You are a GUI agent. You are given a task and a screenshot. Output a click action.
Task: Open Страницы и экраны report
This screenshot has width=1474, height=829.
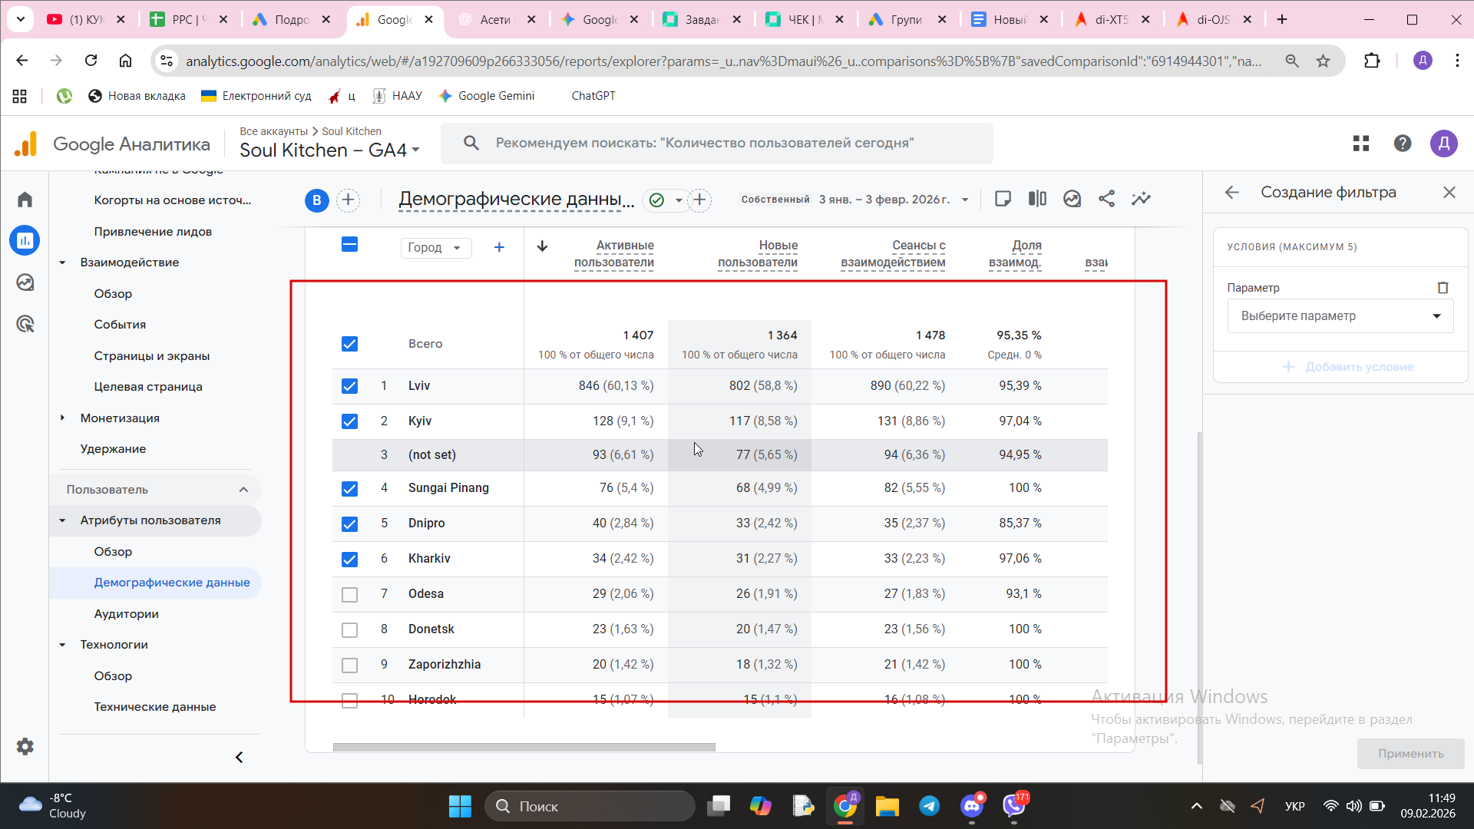pyautogui.click(x=151, y=356)
